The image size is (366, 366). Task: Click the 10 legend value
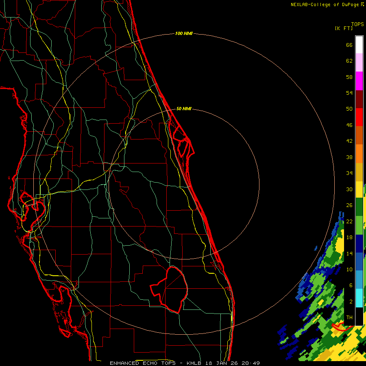(349, 269)
